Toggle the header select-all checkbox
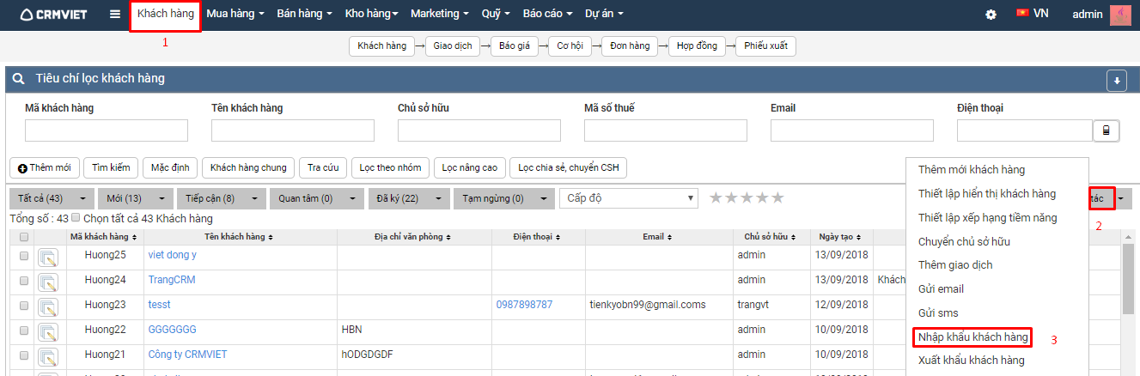This screenshot has height=376, width=1140. tap(24, 237)
